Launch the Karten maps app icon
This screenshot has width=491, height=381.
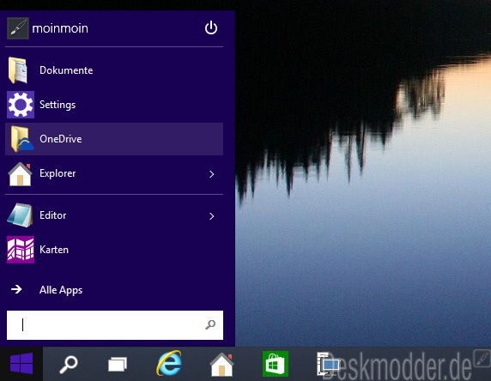[x=21, y=250]
